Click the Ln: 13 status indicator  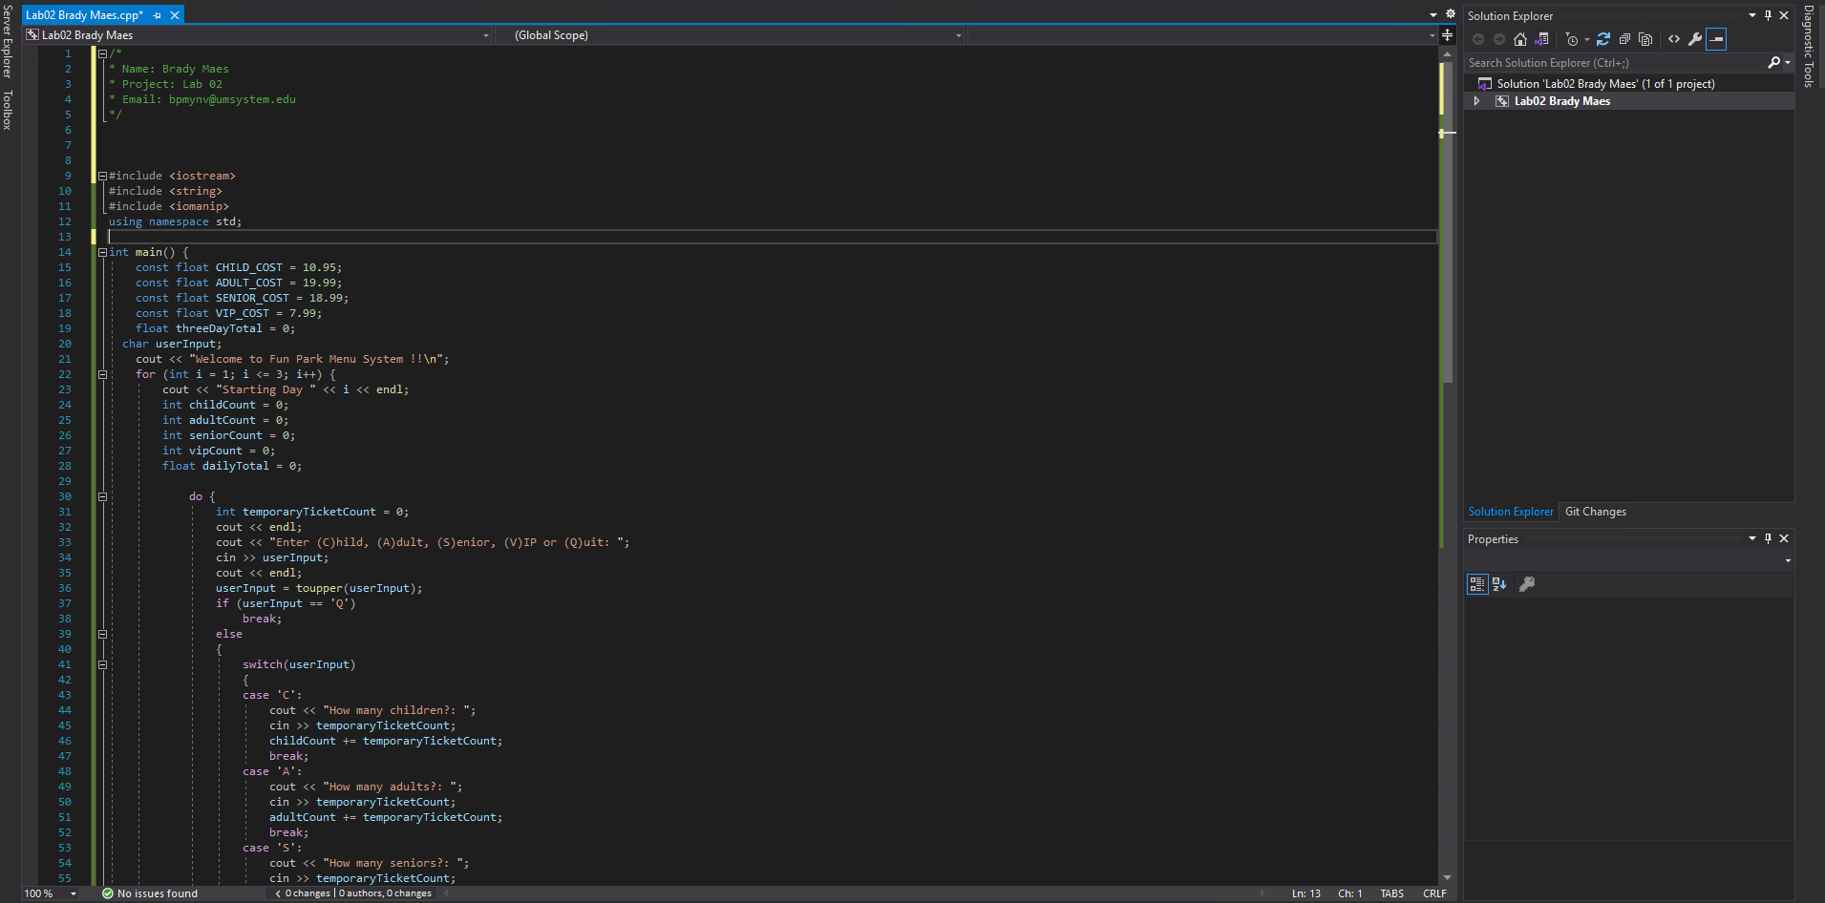[x=1305, y=893]
